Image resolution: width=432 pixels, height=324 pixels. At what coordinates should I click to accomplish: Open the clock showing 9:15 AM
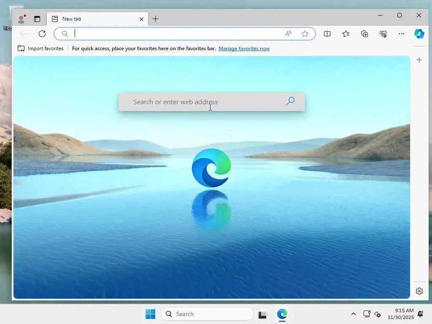[400, 314]
